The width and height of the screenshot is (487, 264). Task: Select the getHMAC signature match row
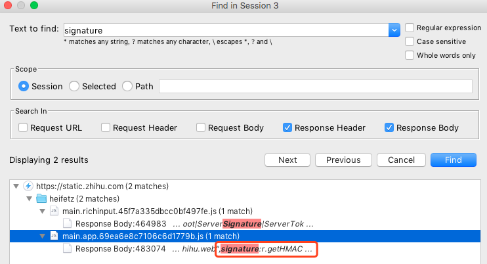[190, 249]
